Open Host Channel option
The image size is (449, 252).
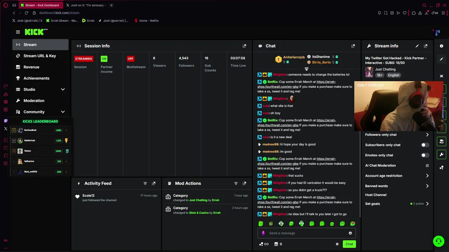pos(376,195)
